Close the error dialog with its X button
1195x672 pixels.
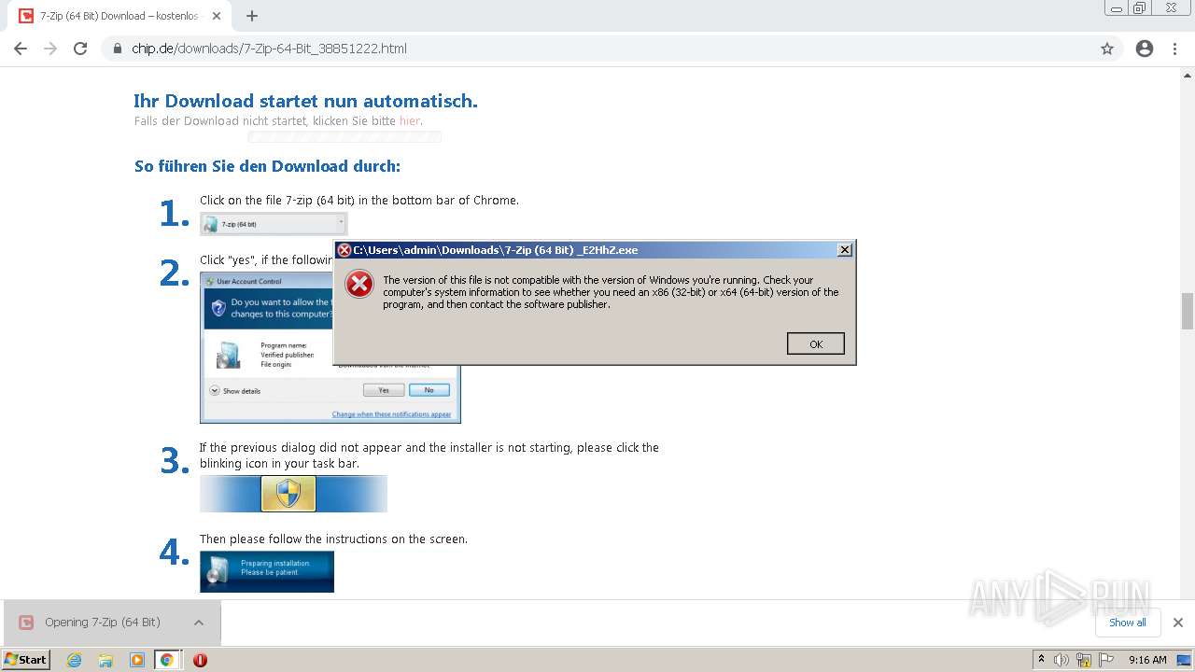coord(845,250)
